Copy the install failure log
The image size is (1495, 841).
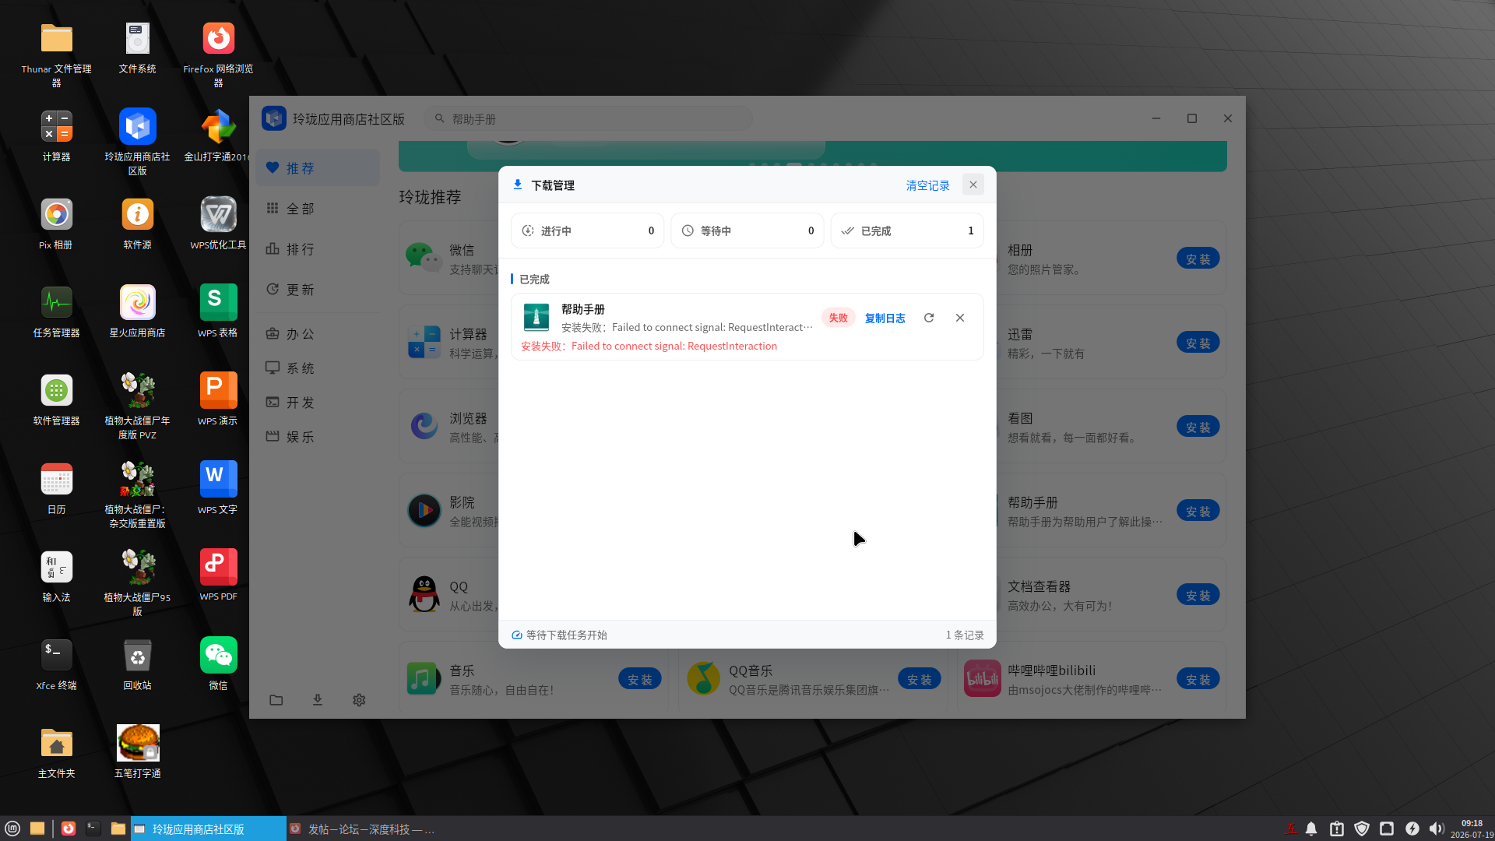[x=885, y=318]
